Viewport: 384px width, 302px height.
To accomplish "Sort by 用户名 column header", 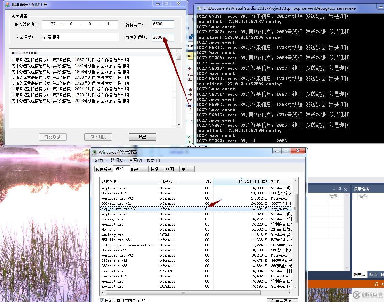I will tap(169, 181).
